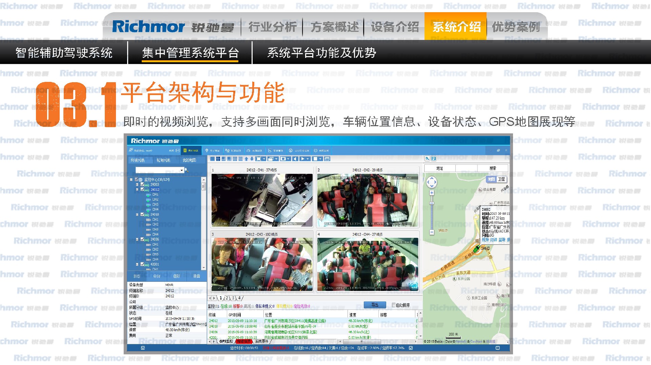Click the map save disk icon
The image size is (651, 365).
[x=434, y=158]
